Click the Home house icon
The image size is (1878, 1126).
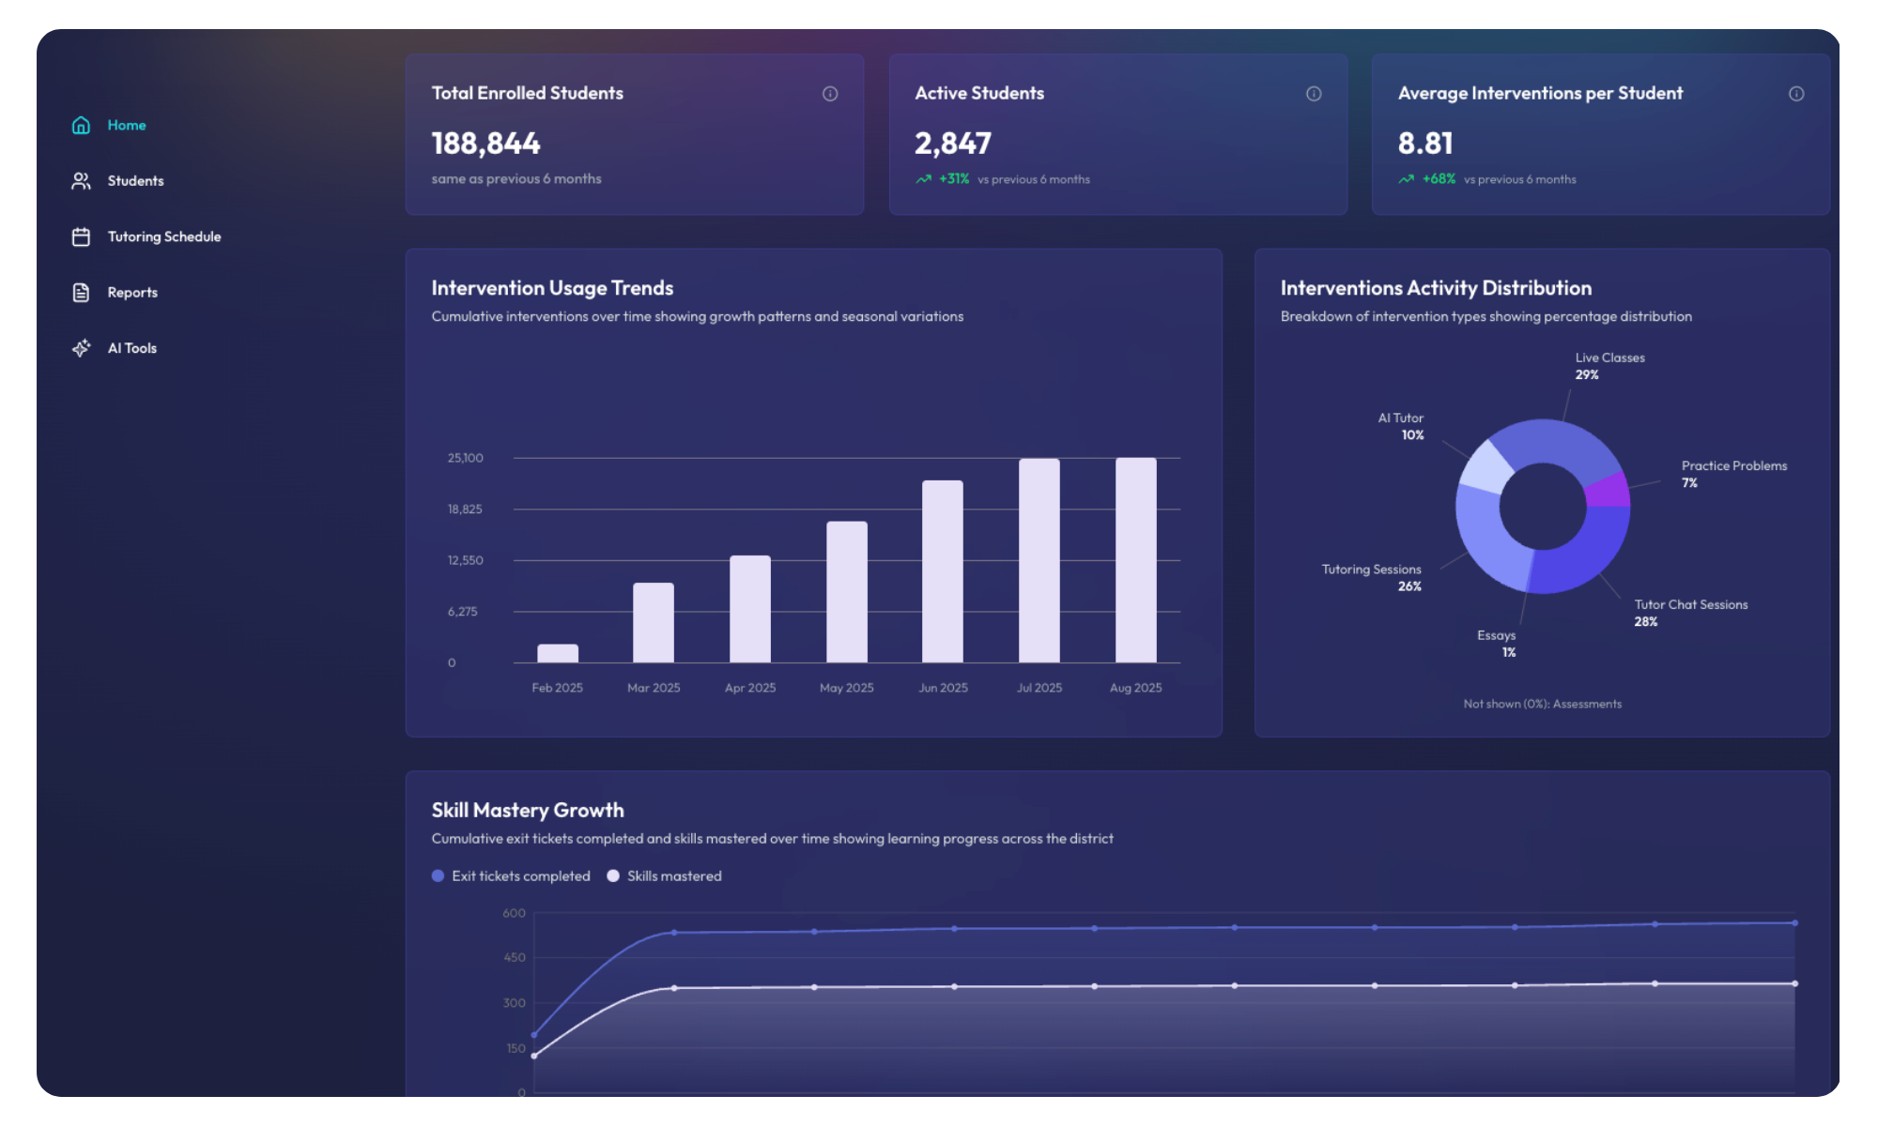coord(81,125)
